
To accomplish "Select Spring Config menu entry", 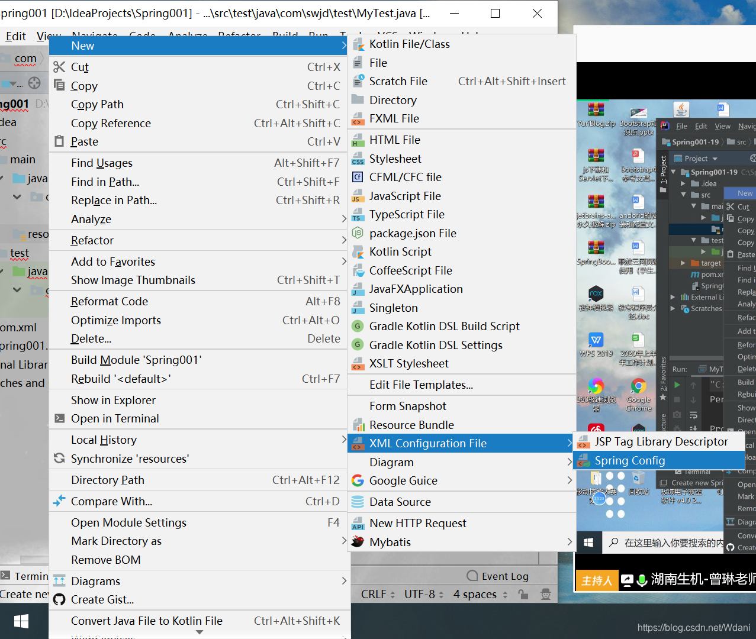I will [659, 460].
